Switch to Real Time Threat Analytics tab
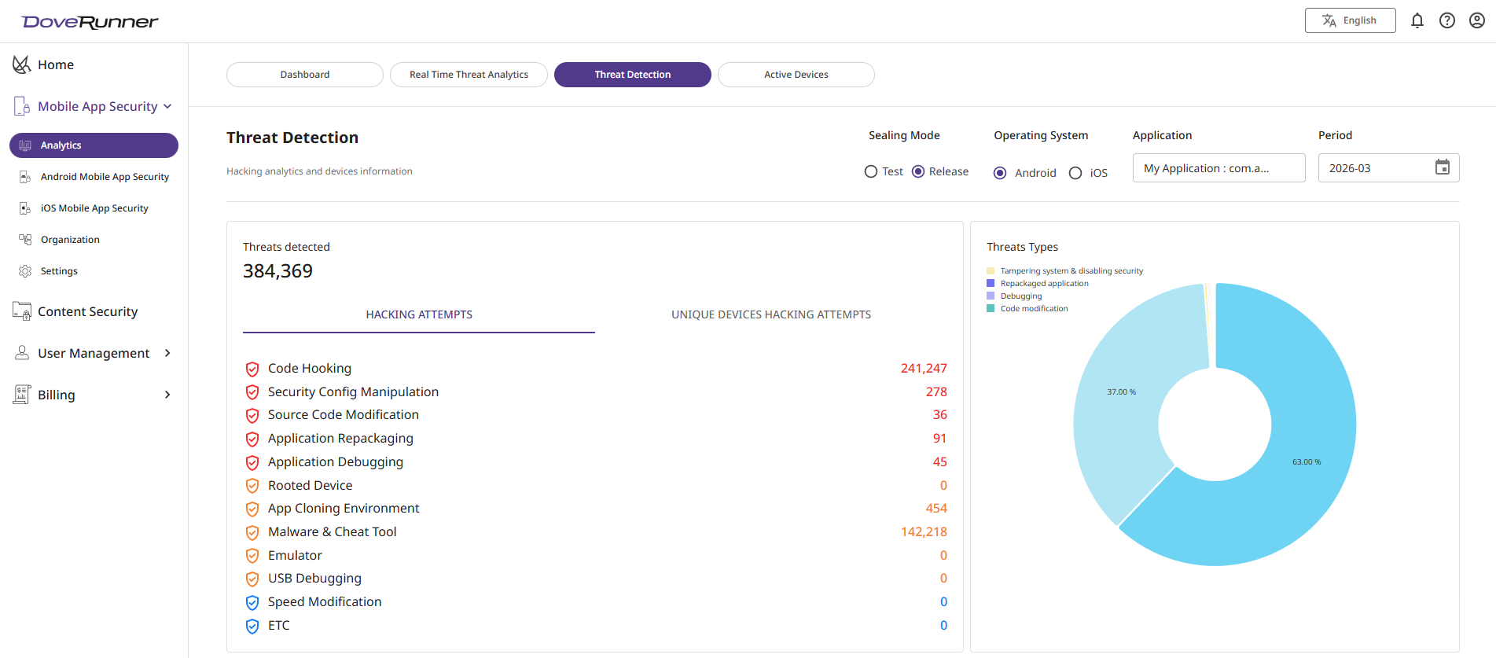The image size is (1496, 658). pos(469,75)
